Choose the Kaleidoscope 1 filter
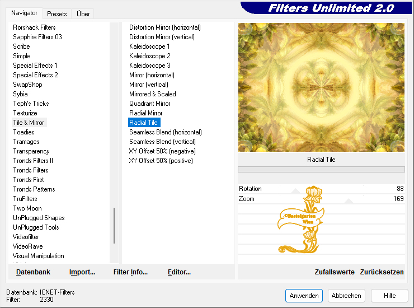 click(x=149, y=46)
